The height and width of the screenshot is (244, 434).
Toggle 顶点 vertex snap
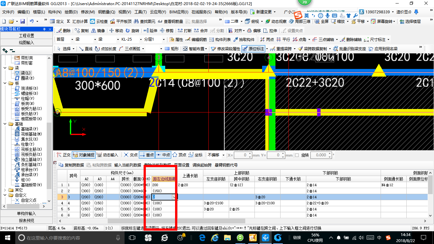(179, 155)
